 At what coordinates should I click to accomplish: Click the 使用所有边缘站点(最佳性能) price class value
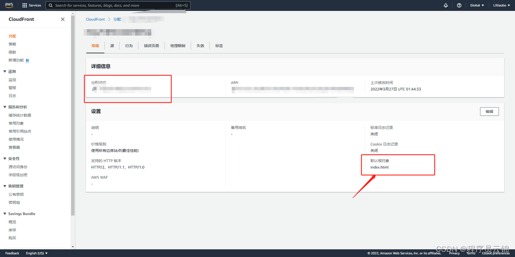click(x=115, y=151)
